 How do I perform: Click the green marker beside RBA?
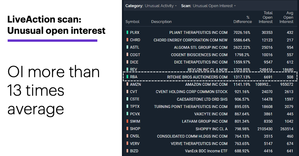[x=127, y=77]
